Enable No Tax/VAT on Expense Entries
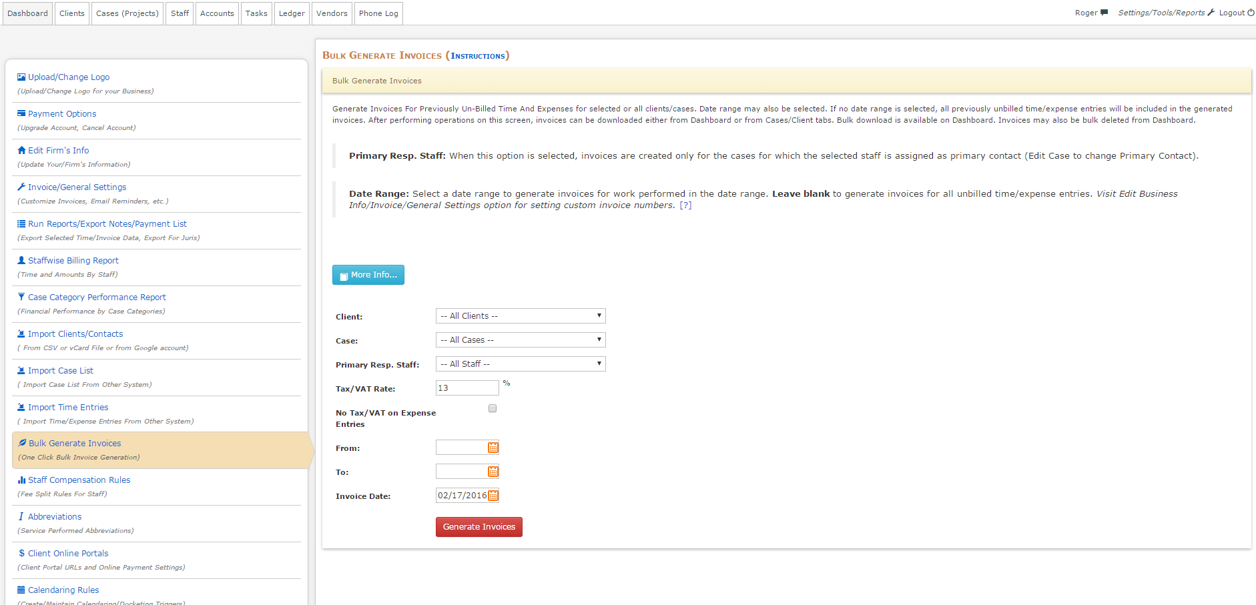Screen dimensions: 1256x605 [x=493, y=408]
